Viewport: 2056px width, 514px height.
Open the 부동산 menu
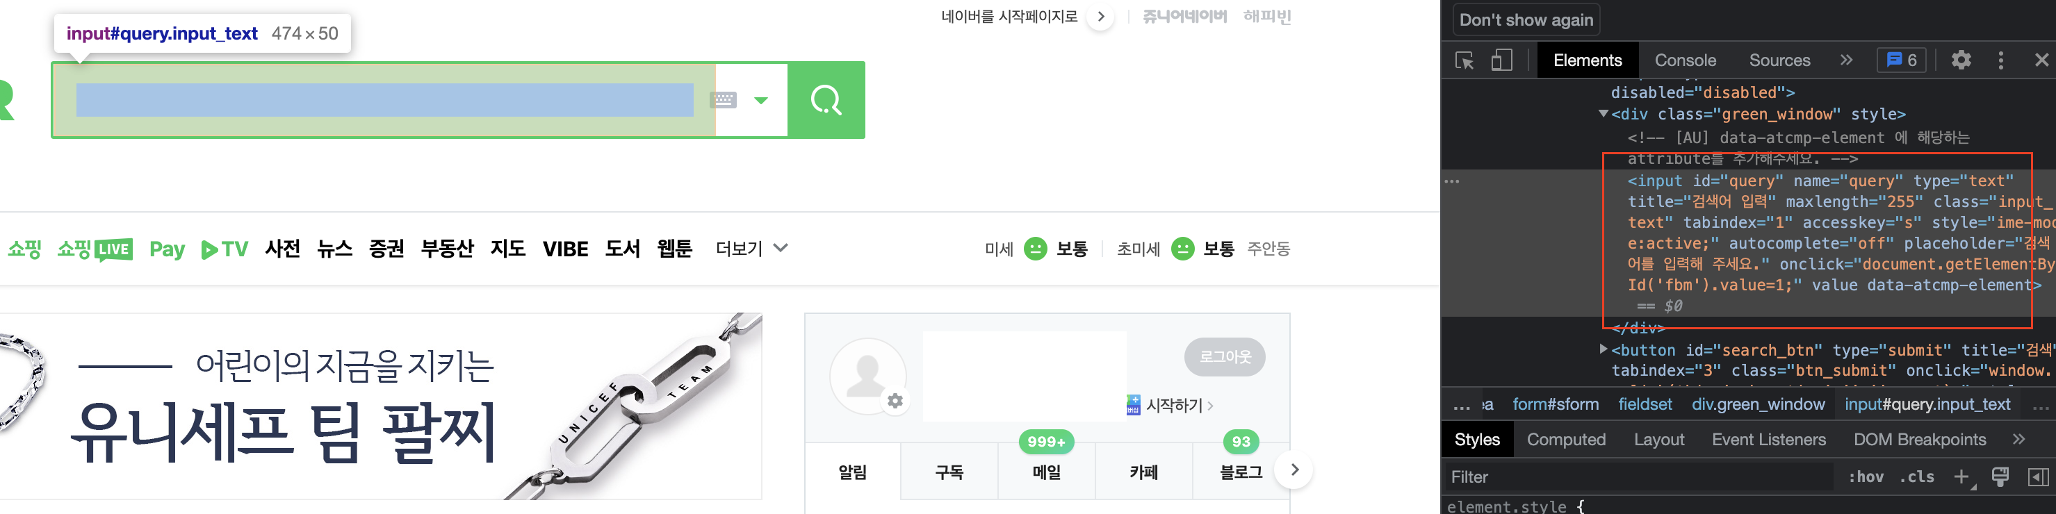(x=447, y=249)
